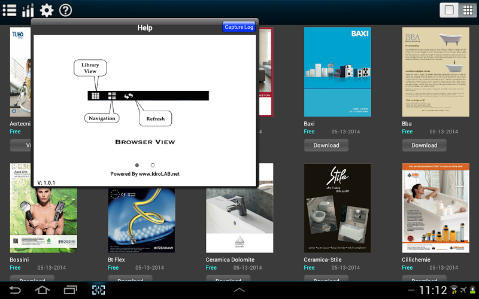Image resolution: width=479 pixels, height=299 pixels.
Task: Tap the help question mark icon
Action: 65,10
